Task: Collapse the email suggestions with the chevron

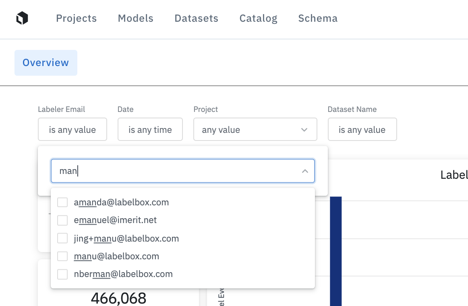Action: coord(305,171)
